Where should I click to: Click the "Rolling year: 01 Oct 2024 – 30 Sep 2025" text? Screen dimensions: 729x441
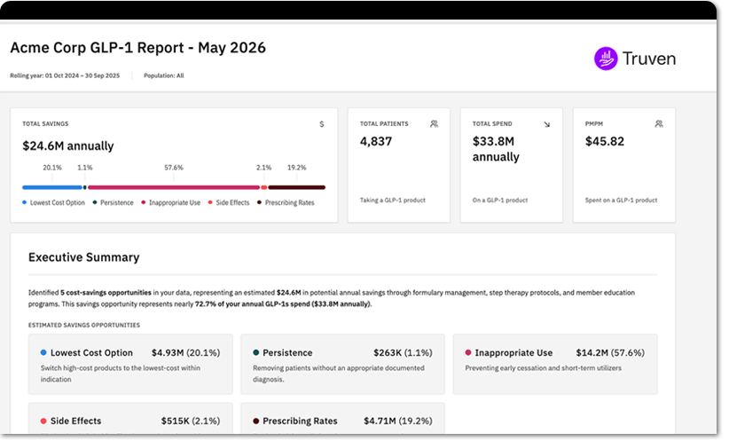point(65,75)
